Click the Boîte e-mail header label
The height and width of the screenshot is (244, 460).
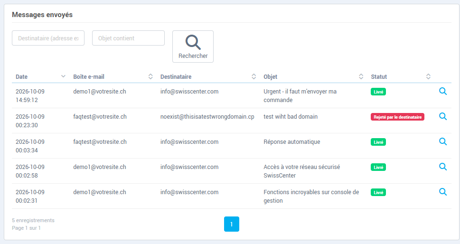click(x=89, y=77)
